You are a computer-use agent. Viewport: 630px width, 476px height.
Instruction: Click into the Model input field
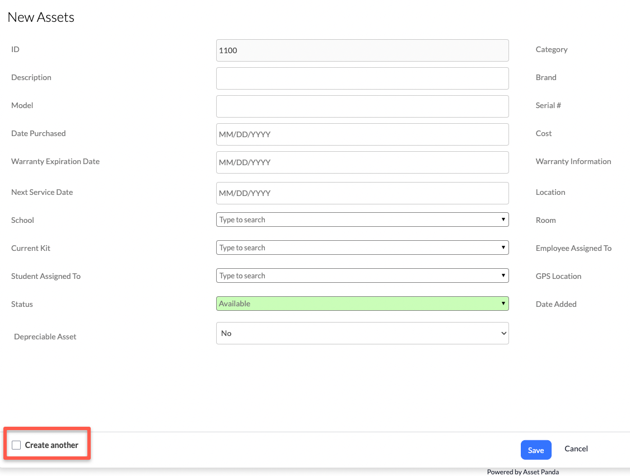(362, 106)
